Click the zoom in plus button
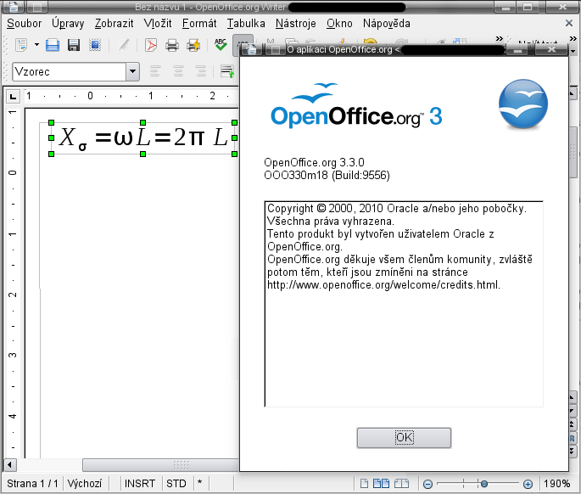The image size is (581, 494). coord(528,484)
